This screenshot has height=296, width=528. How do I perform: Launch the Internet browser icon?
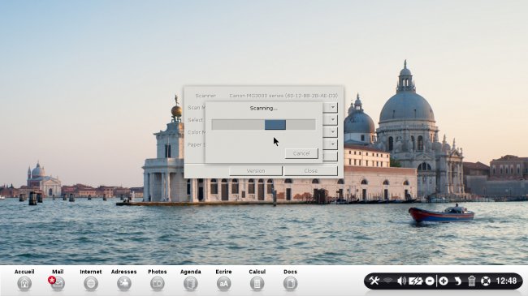[x=91, y=284]
